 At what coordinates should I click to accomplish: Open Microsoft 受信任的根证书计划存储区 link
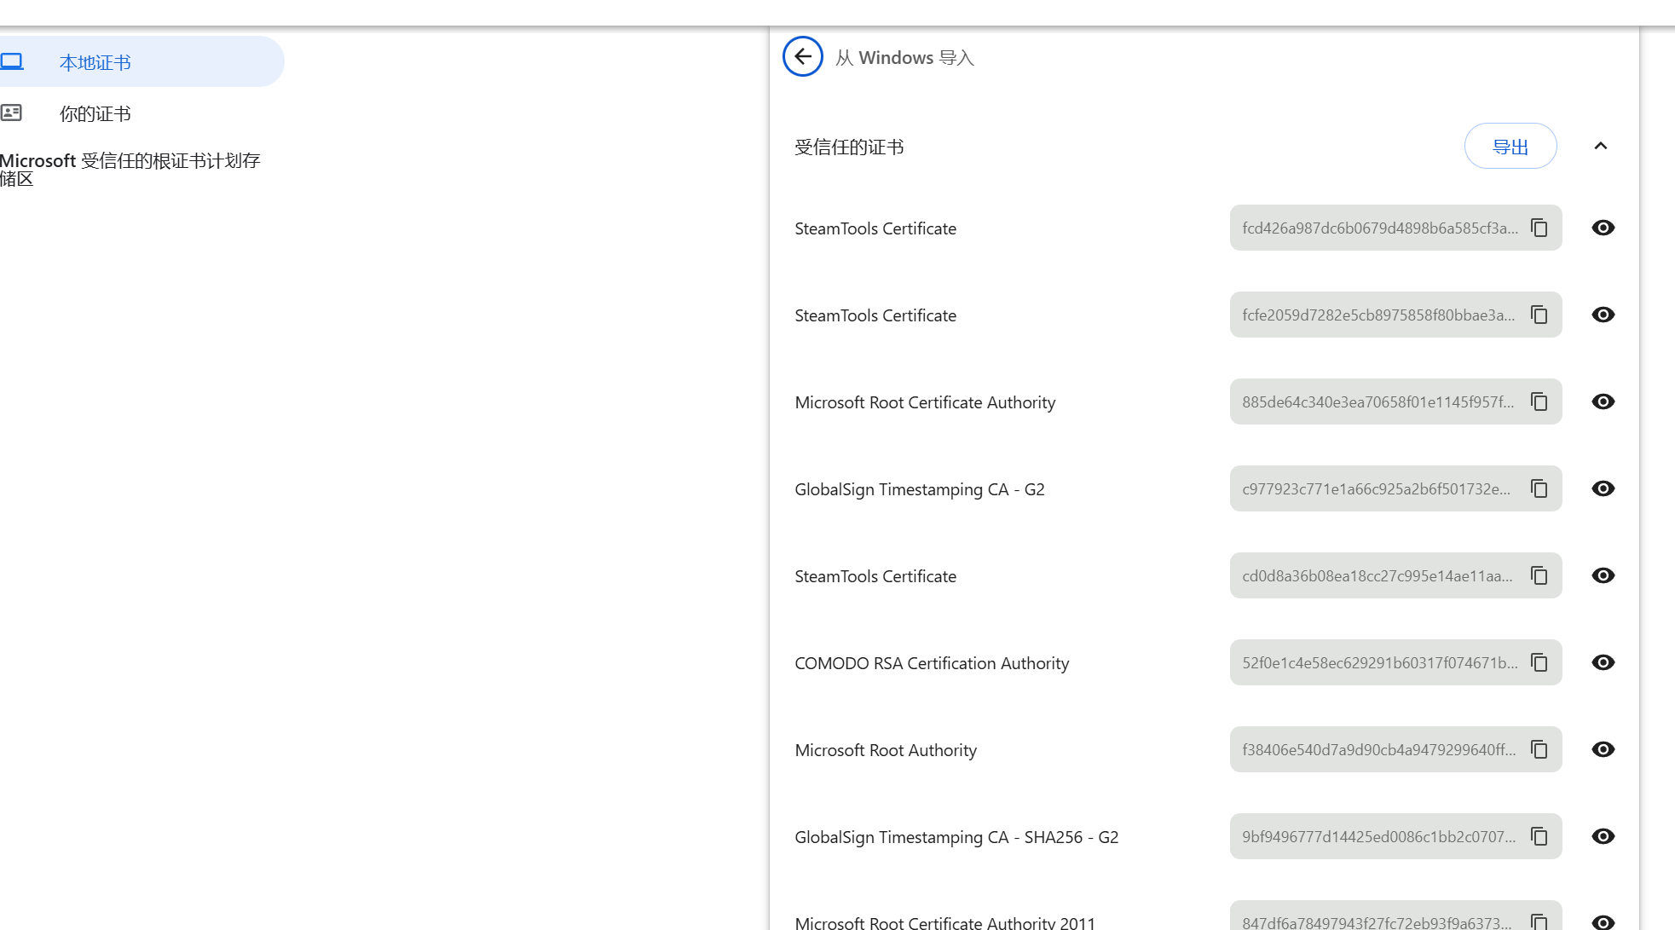[130, 169]
